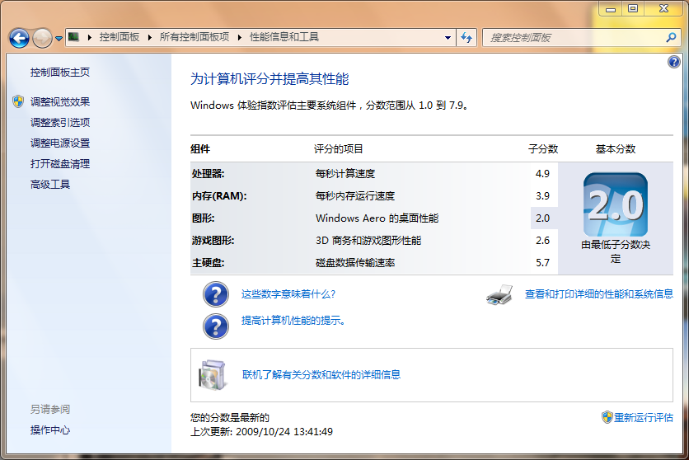Expand the arrow after 所有控制面板项 breadcrumb
The height and width of the screenshot is (460, 689).
tap(239, 37)
